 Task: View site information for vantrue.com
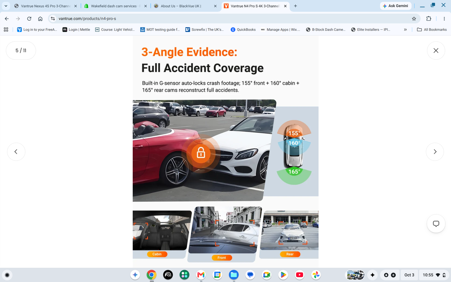53,18
